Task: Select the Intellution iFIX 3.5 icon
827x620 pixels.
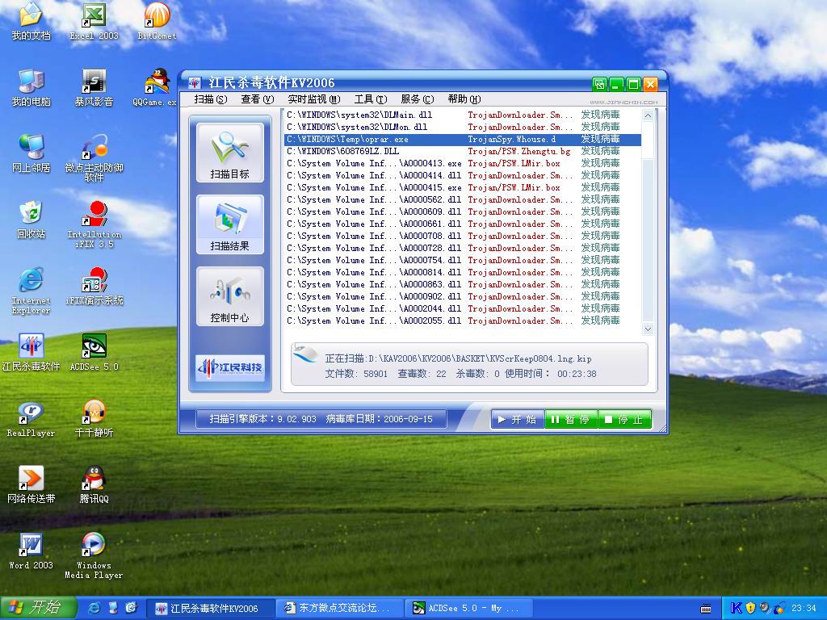Action: pos(94,224)
